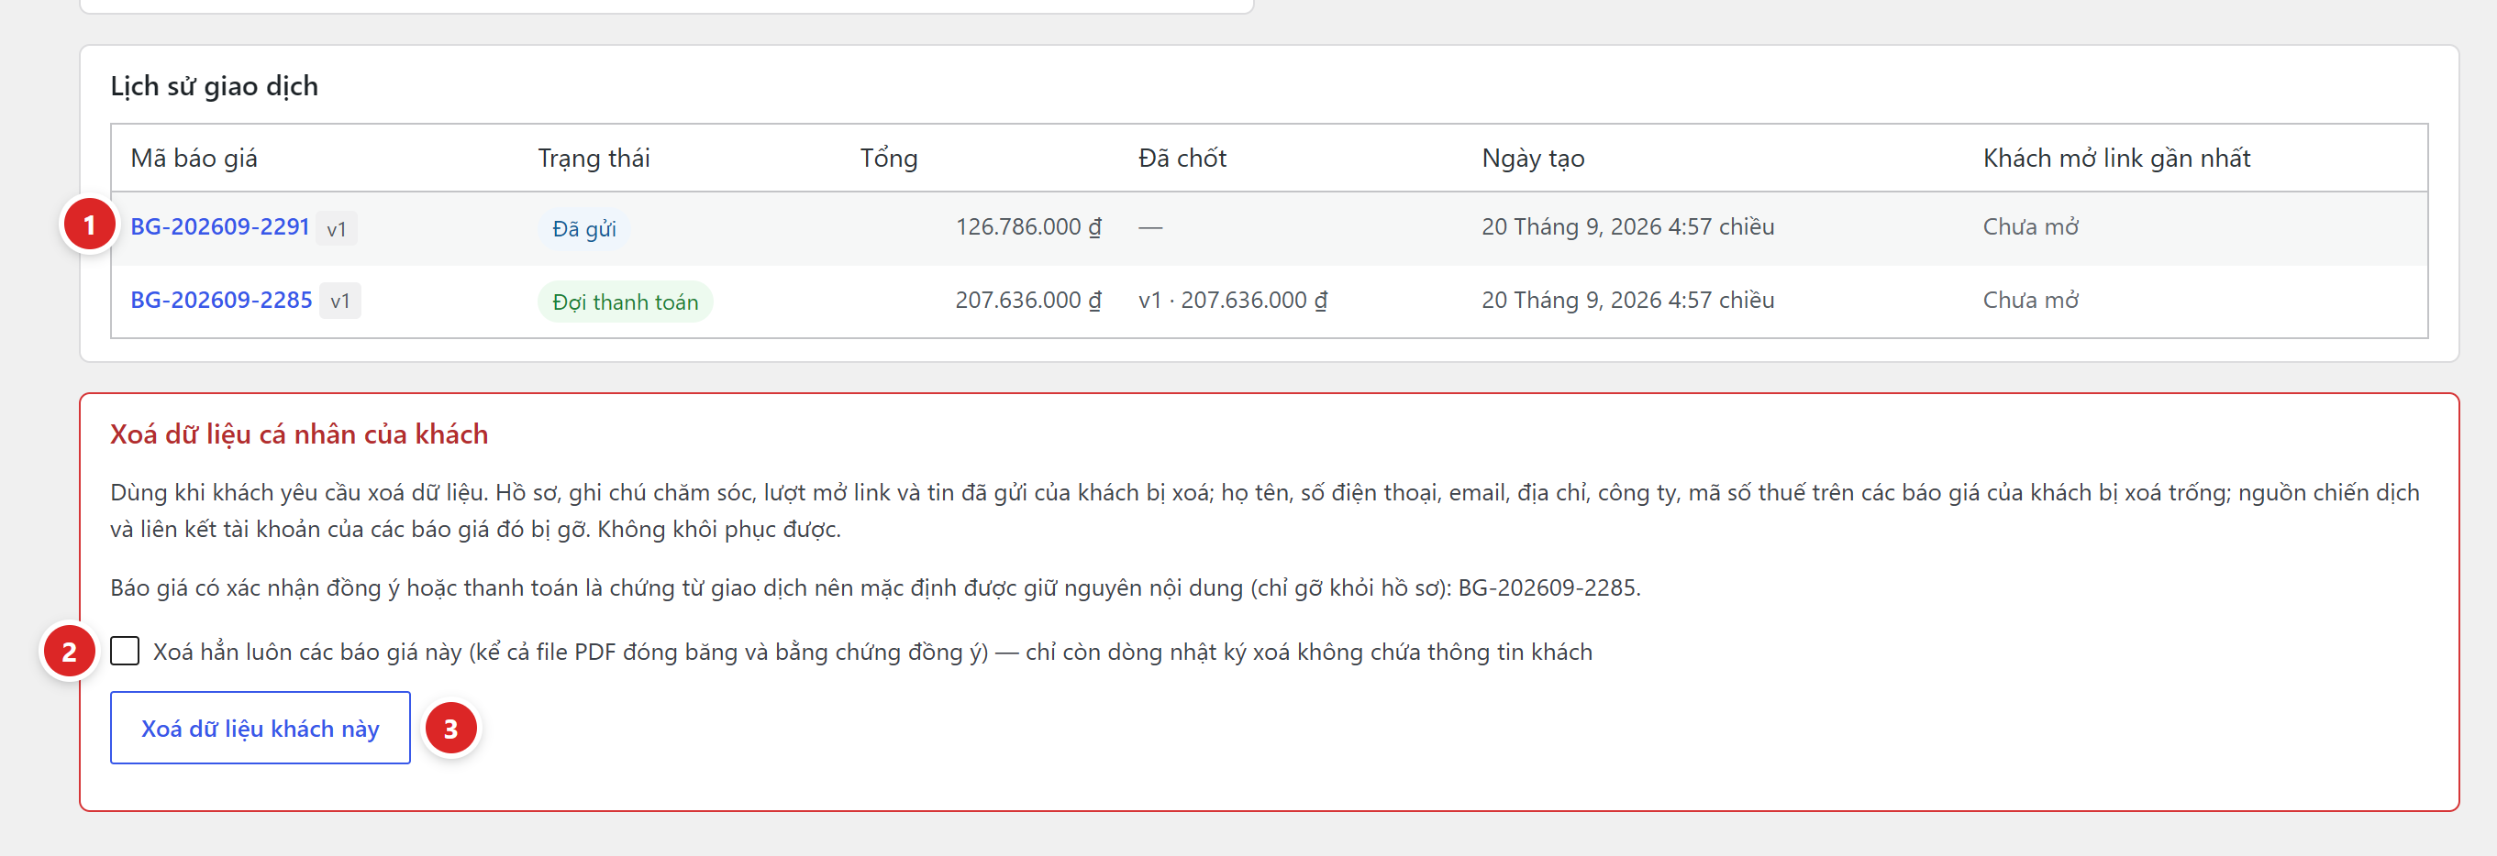Click the total 207.636.000 ₫ in Tổng column

1028,301
